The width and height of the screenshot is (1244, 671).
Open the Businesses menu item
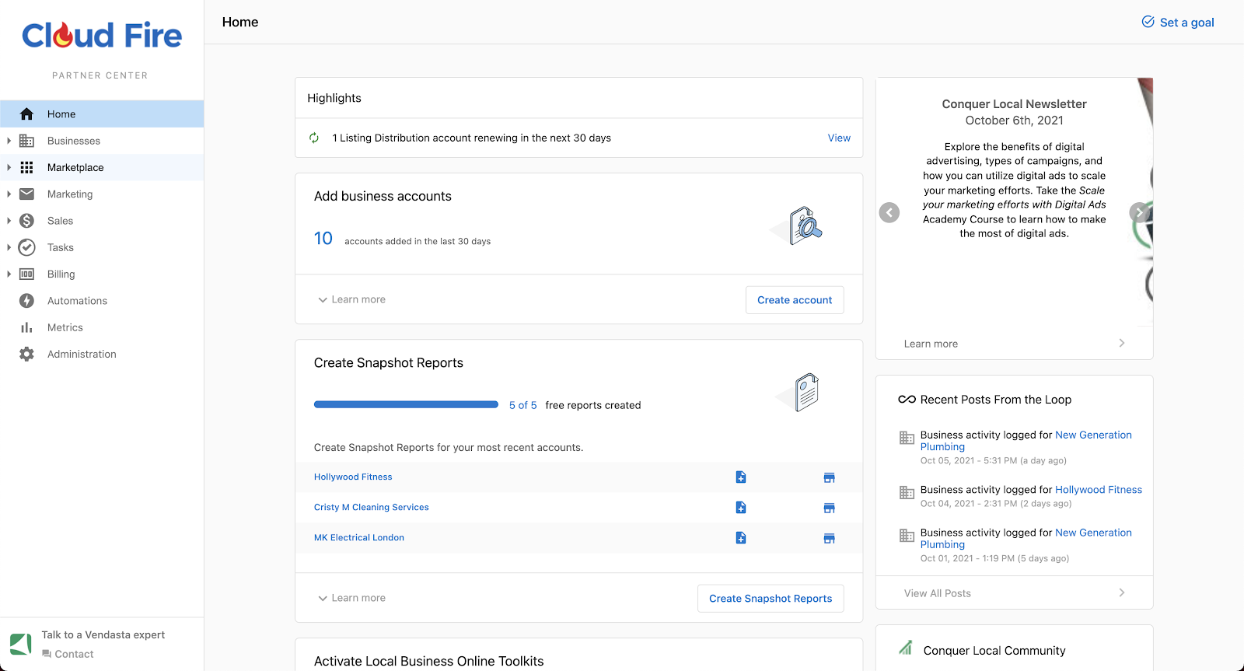pos(102,141)
